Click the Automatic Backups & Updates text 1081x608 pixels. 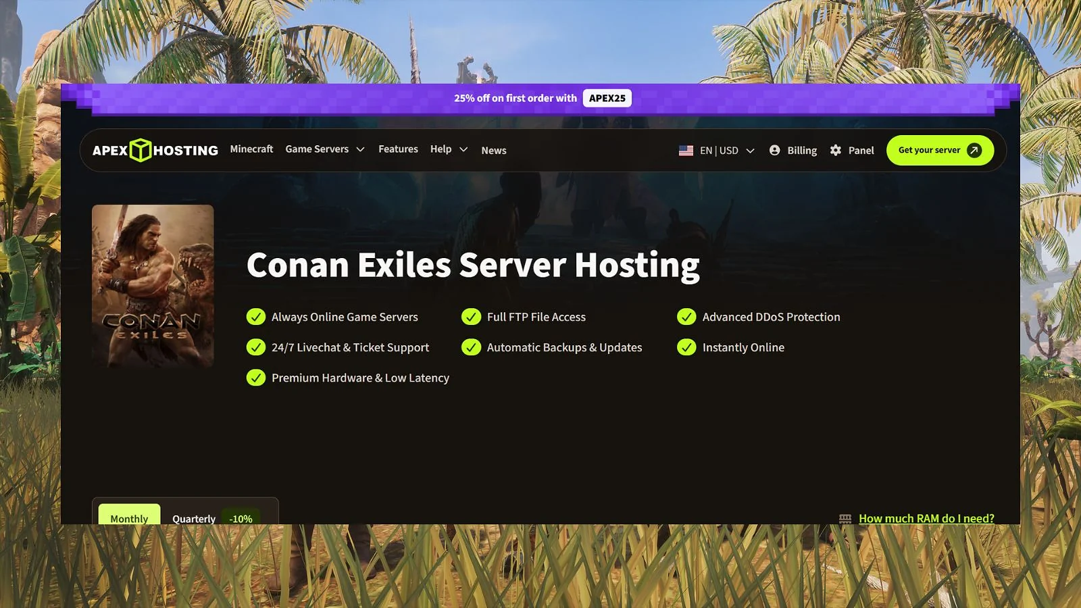564,347
